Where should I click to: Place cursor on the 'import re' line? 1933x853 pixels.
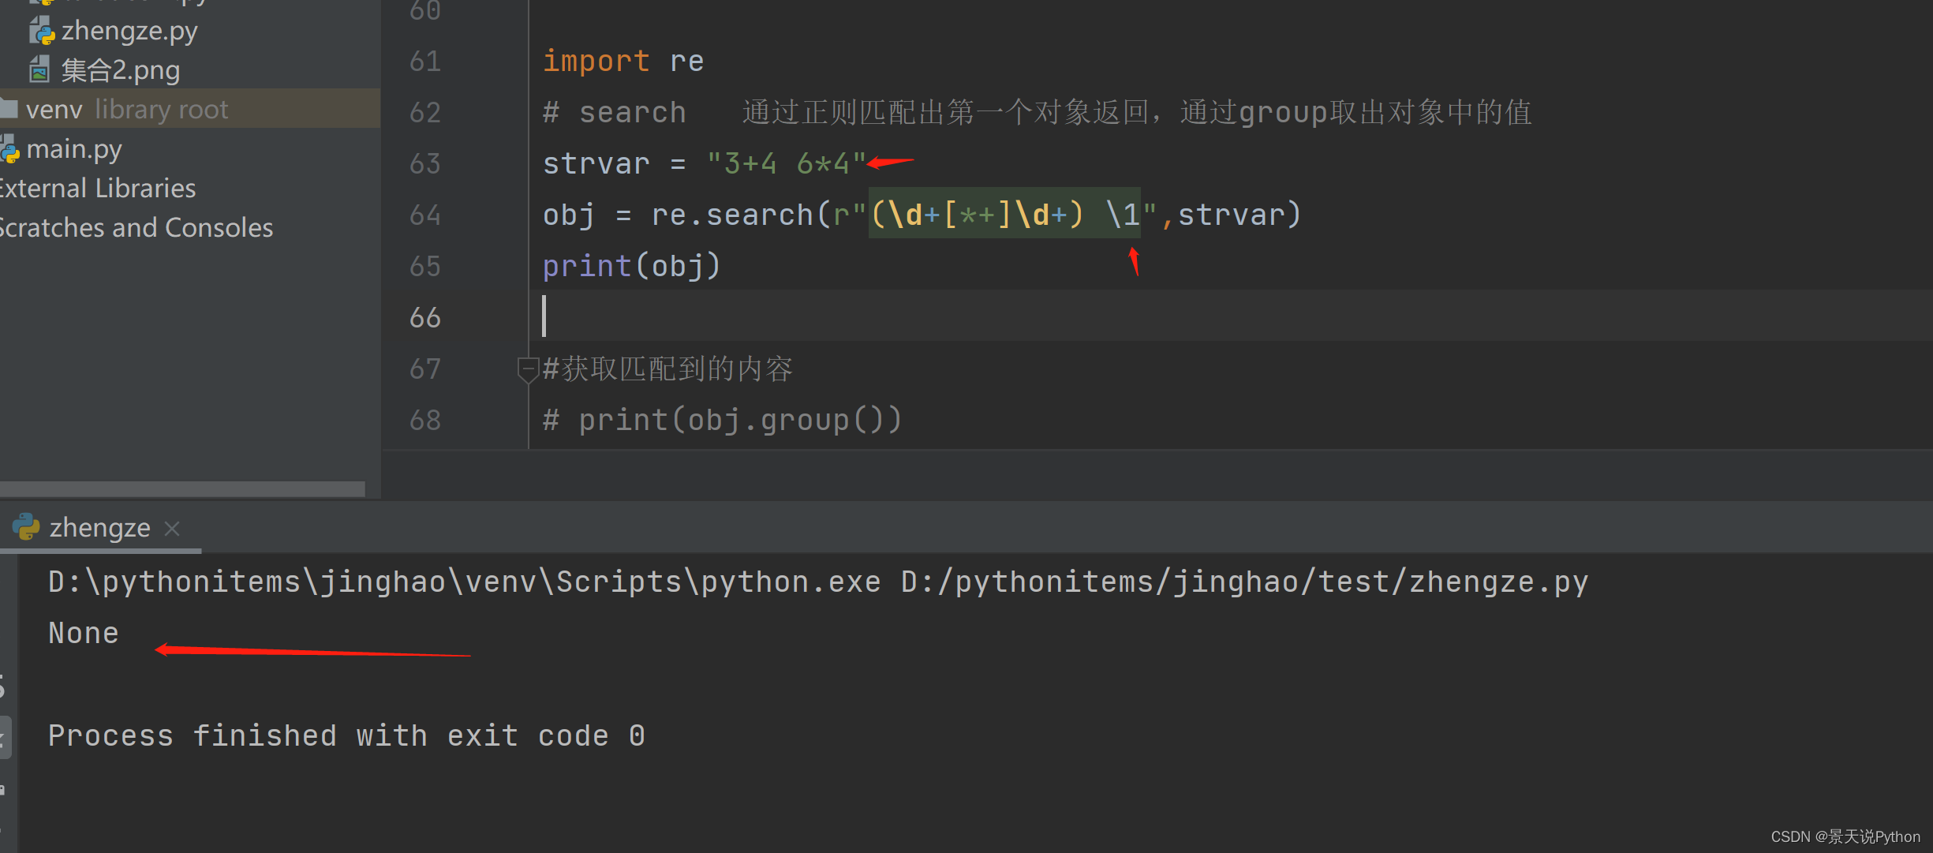point(623,61)
